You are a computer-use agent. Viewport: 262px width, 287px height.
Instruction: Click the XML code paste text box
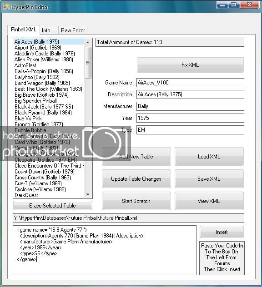(x=105, y=250)
